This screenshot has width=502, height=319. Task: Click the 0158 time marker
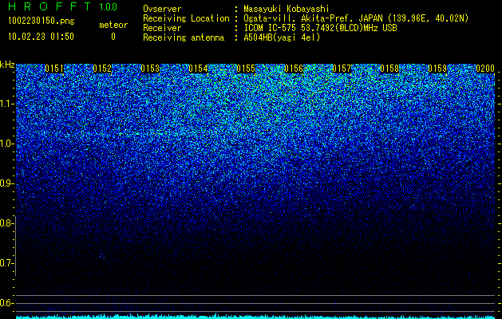click(390, 69)
